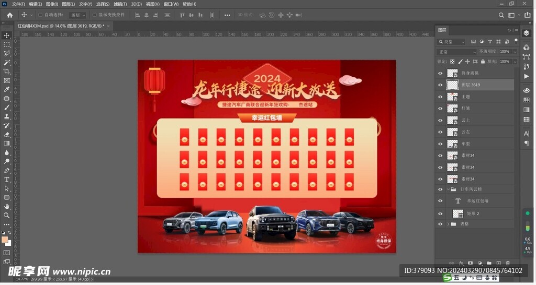Select the Move tool in the left toolbox
536x285 pixels.
coord(6,35)
